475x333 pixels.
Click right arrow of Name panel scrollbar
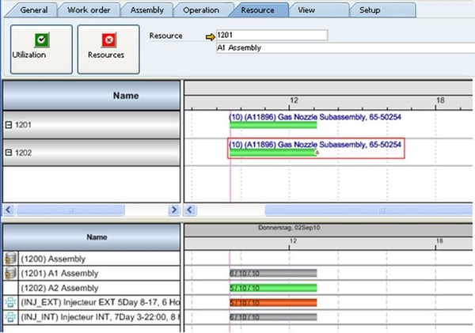click(x=173, y=210)
